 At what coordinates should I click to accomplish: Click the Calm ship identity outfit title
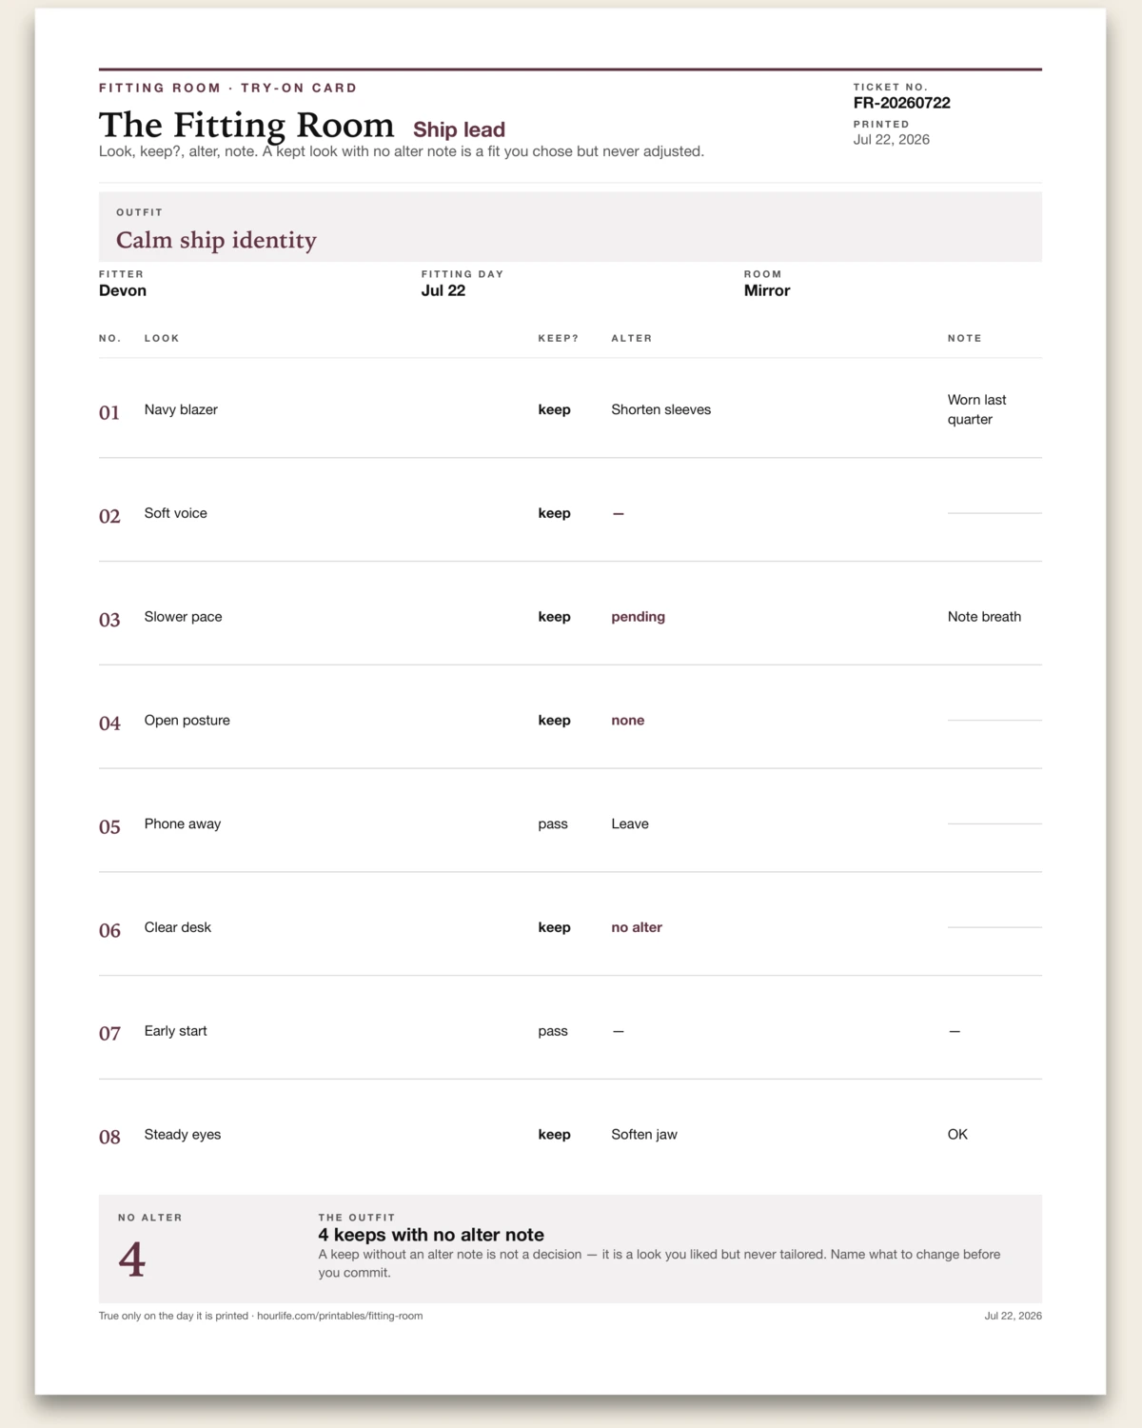coord(216,240)
